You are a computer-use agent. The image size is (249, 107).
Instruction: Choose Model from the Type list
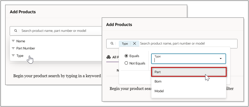[x=188, y=91]
